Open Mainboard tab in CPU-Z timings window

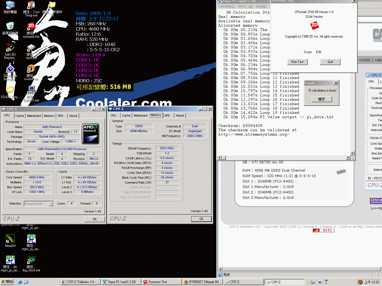tap(141, 115)
